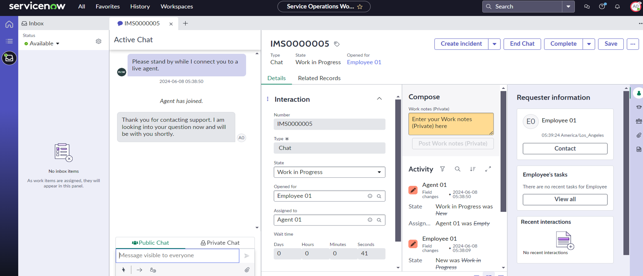Switch to the Related Records tab
The image size is (643, 276).
[319, 78]
